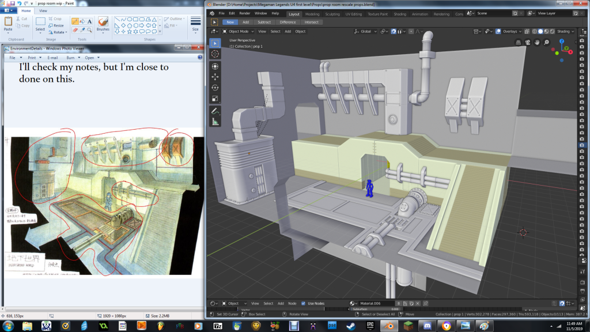This screenshot has height=332, width=590.
Task: Click E-mail in Photo Viewer toolbar
Action: pyautogui.click(x=52, y=58)
